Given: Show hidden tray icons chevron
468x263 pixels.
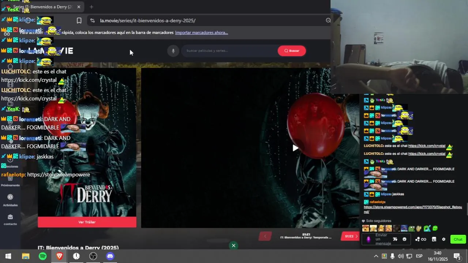Looking at the screenshot, I should click(x=376, y=256).
